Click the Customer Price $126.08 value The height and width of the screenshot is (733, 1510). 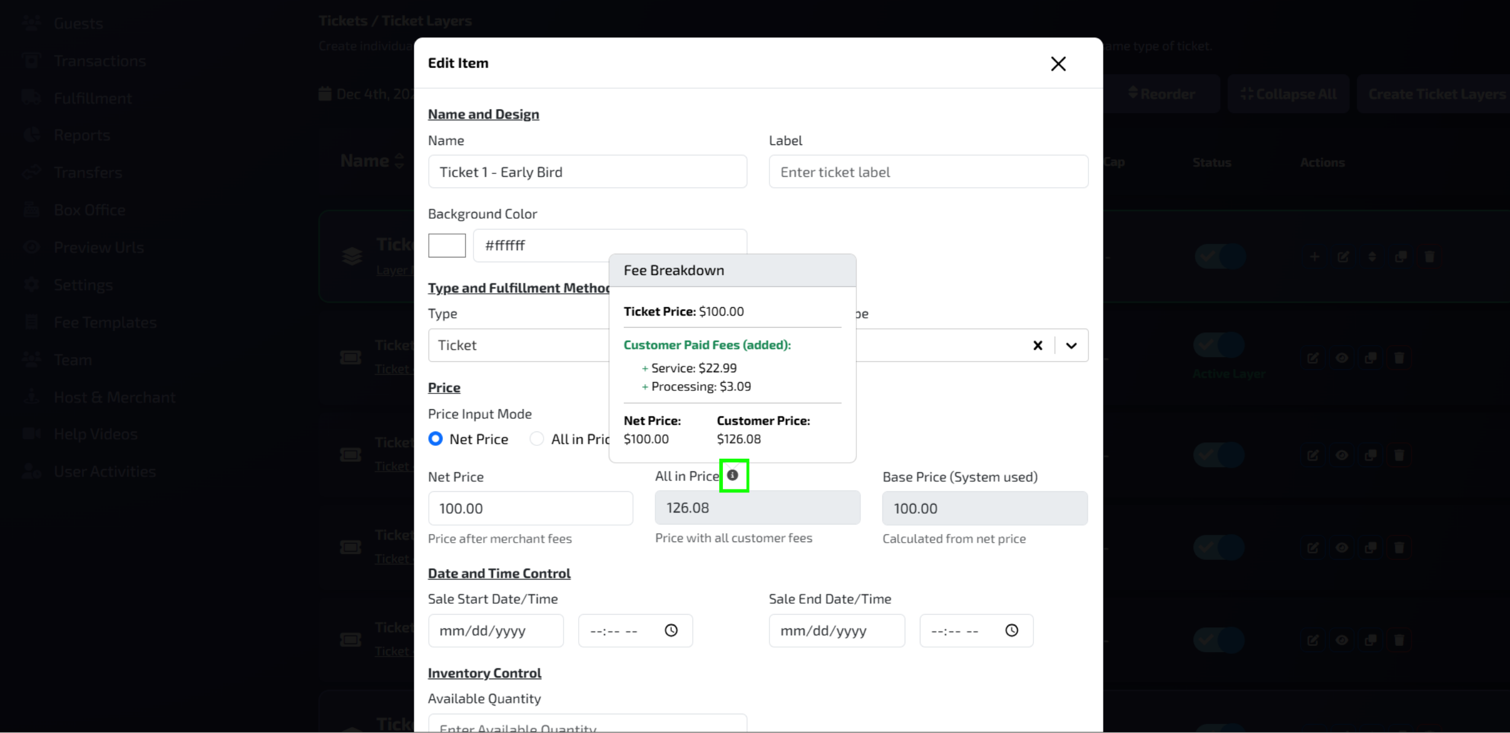(739, 439)
